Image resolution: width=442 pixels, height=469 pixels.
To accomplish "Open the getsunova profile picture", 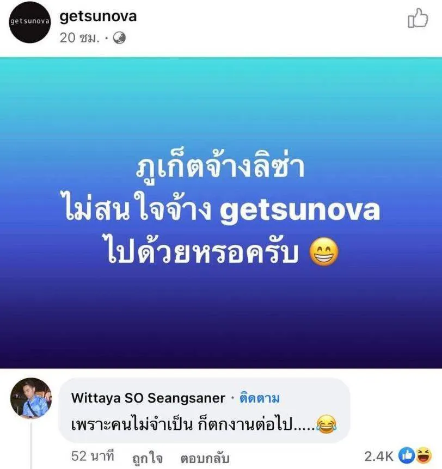I will (30, 22).
